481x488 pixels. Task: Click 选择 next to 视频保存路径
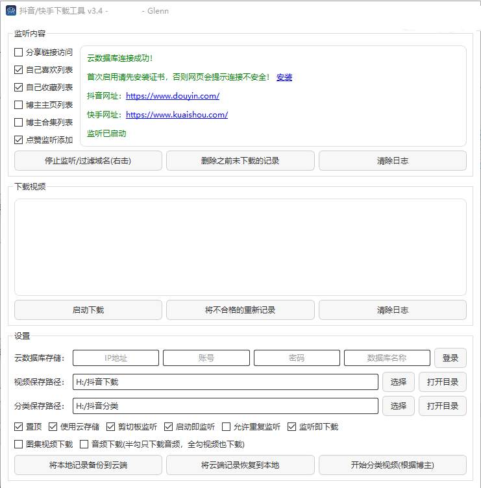399,382
